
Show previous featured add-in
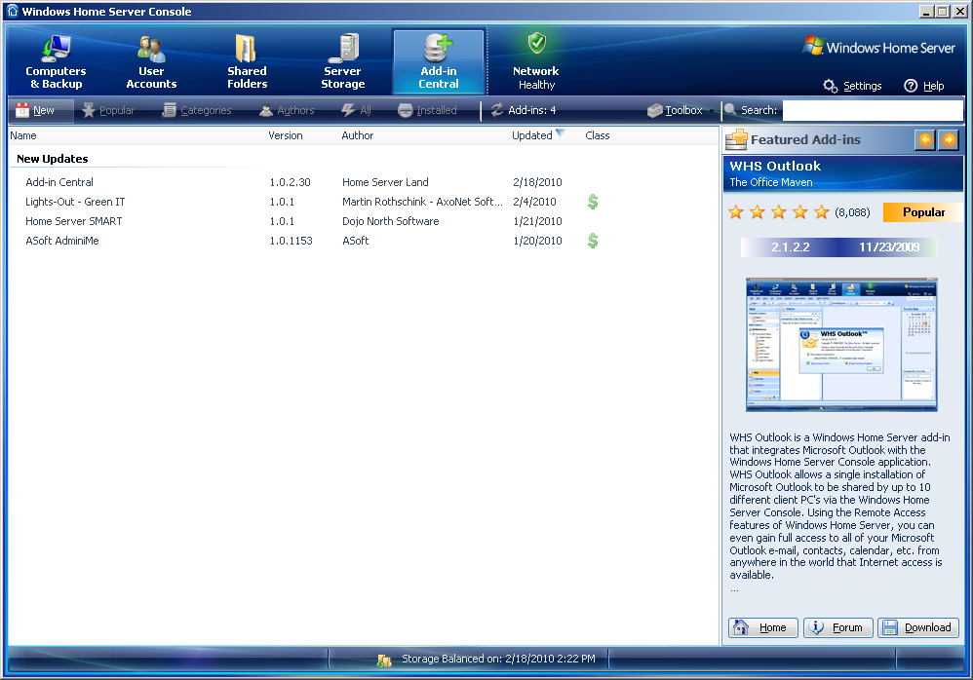point(925,140)
